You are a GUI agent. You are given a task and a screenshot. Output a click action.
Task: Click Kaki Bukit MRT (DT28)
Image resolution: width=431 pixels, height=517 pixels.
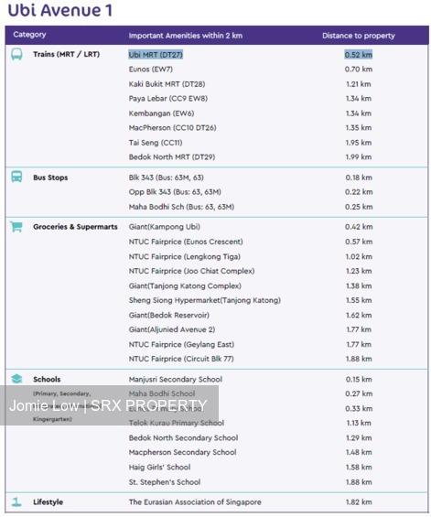click(167, 84)
